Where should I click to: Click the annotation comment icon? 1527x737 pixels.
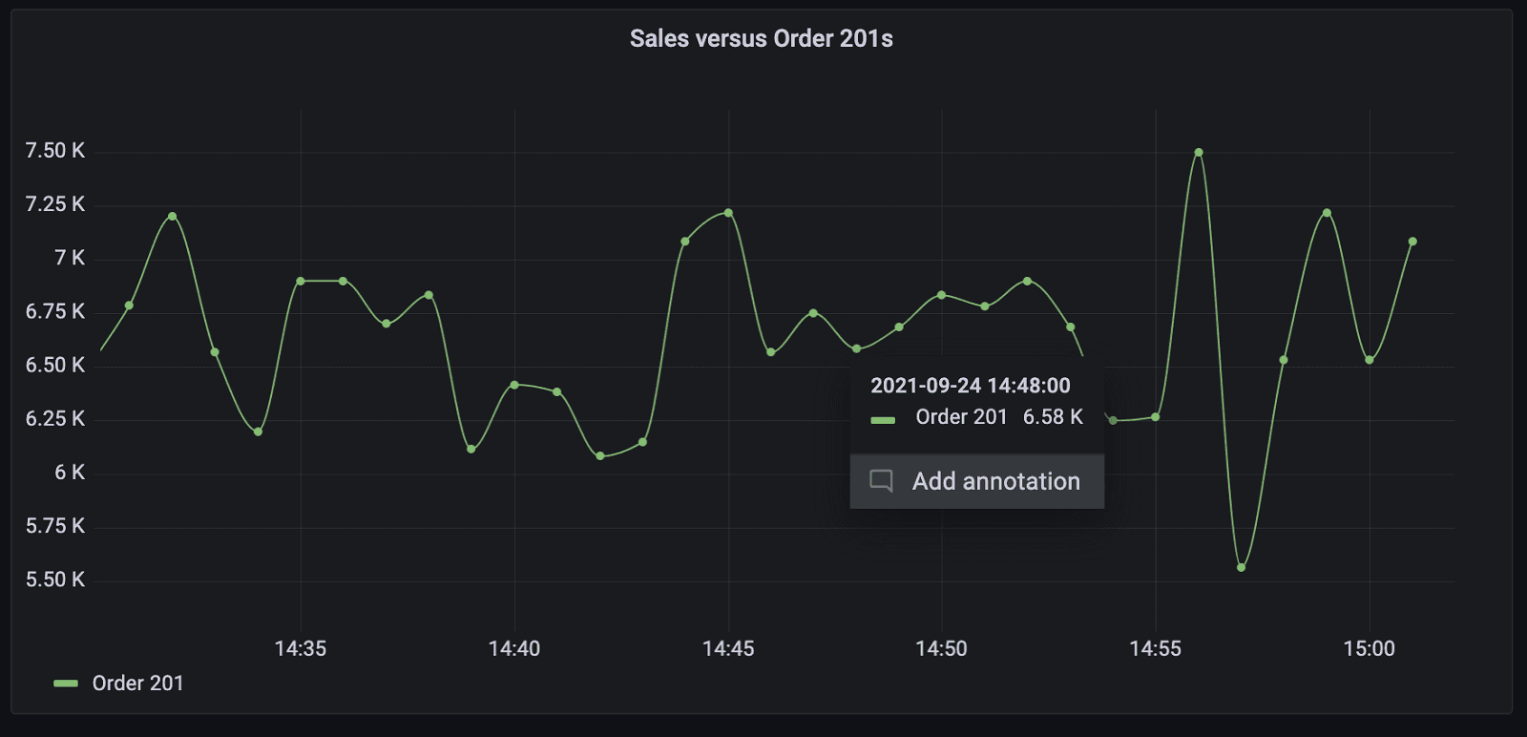(881, 481)
